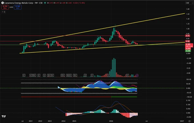Click the earliest E earnings marker

coord(24,75)
